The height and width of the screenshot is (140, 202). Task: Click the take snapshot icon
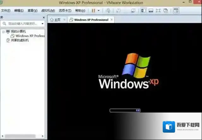click(x=118, y=10)
